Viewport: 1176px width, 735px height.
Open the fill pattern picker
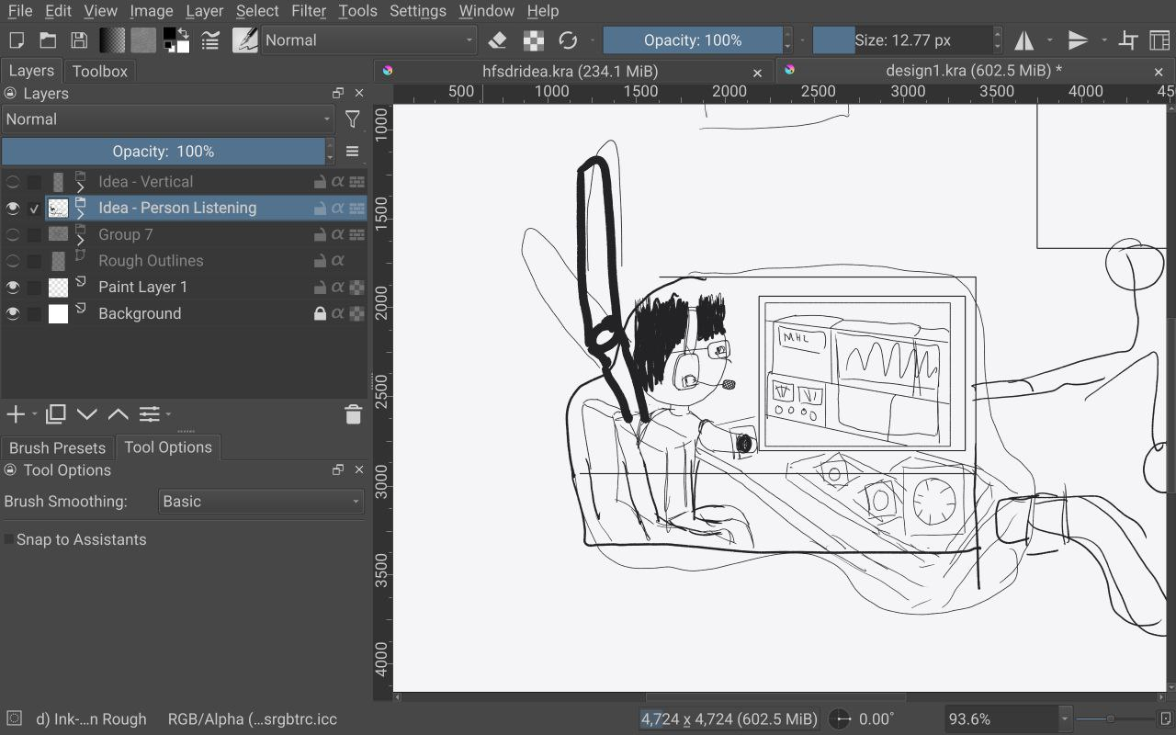pos(143,40)
